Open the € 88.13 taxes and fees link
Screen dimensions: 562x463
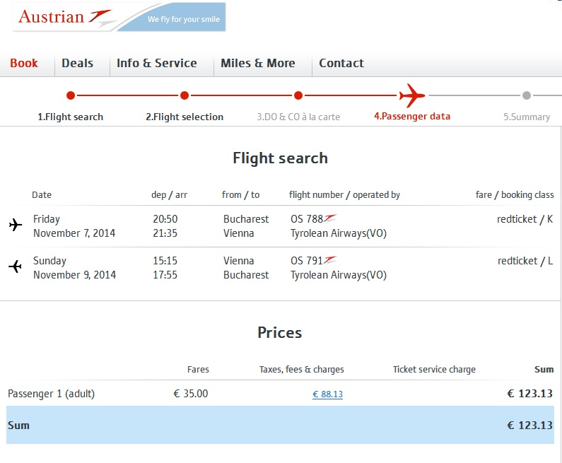[327, 394]
